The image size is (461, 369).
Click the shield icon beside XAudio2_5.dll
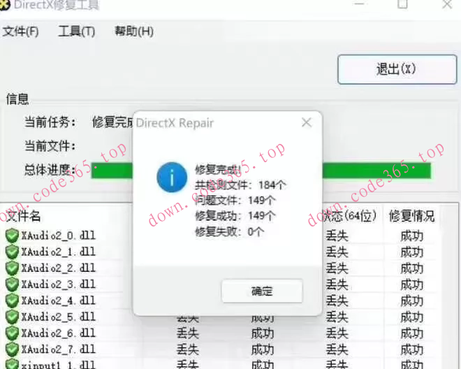12,317
